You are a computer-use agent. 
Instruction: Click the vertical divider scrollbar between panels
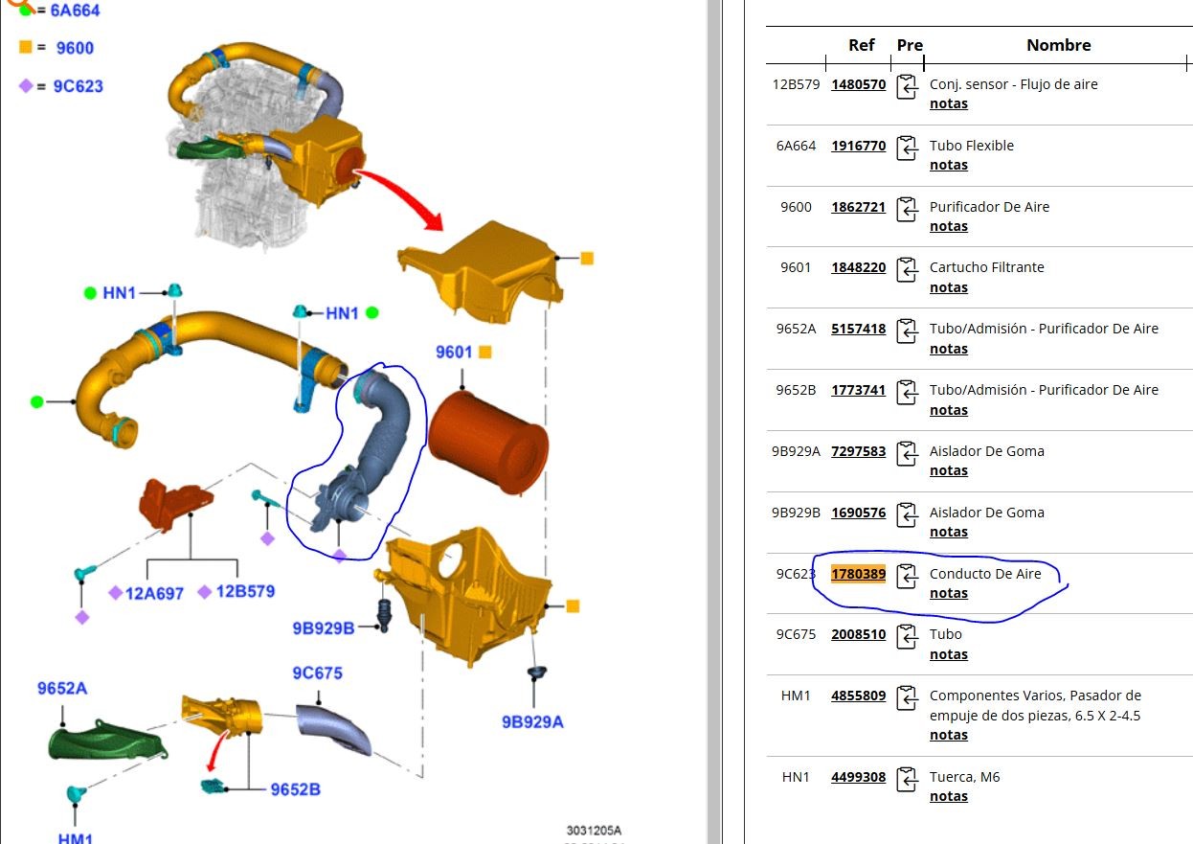coord(713,422)
